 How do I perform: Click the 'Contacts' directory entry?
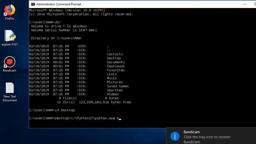(115, 54)
